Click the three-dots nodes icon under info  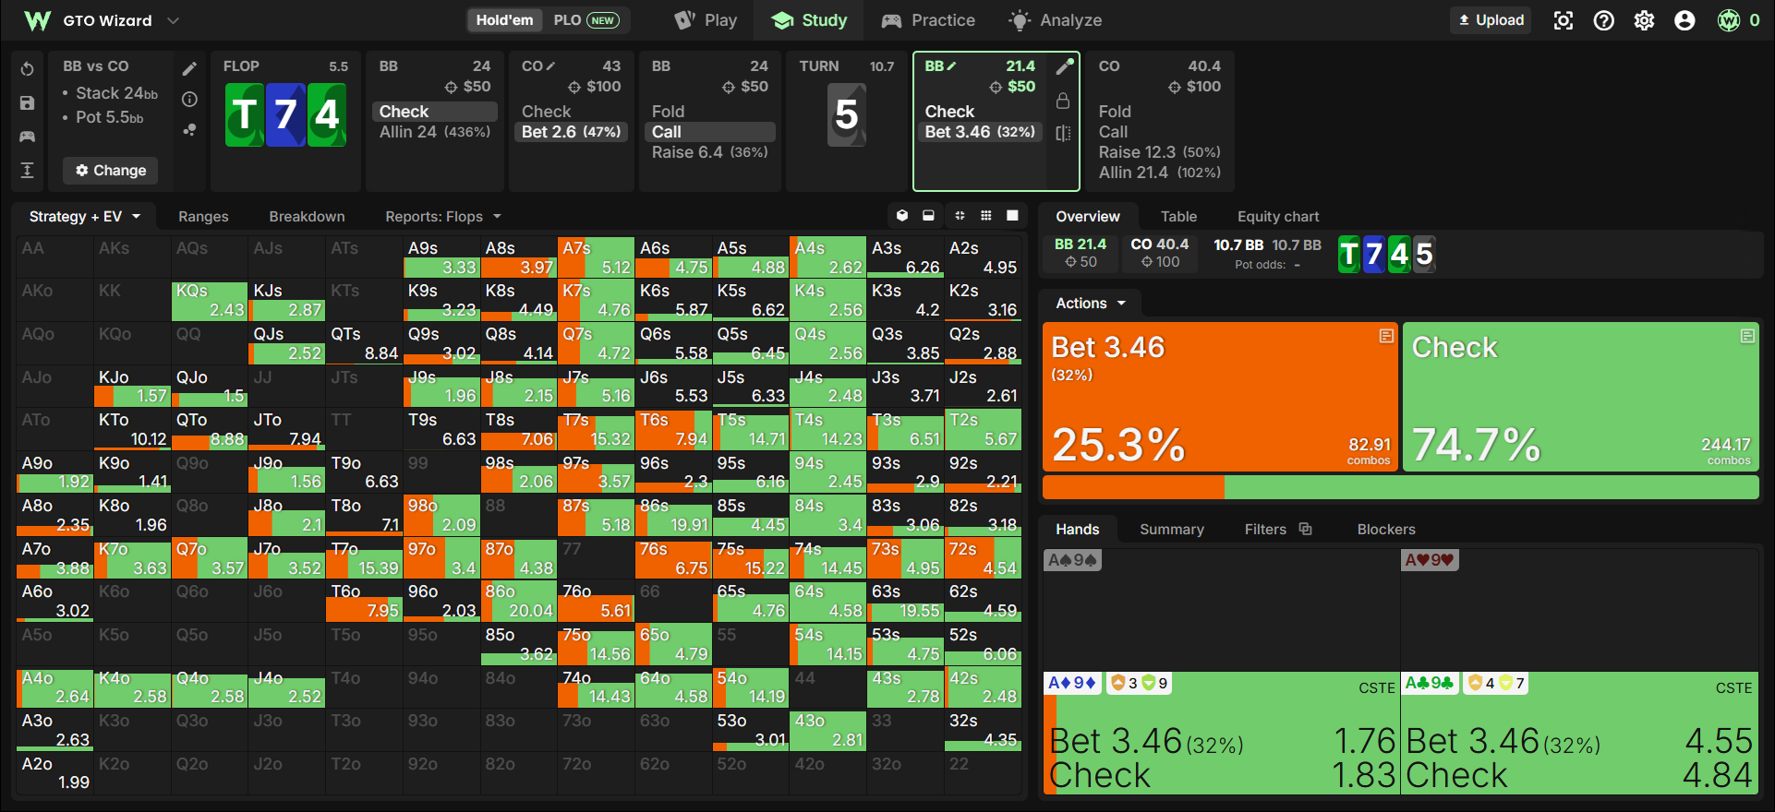pos(189,130)
